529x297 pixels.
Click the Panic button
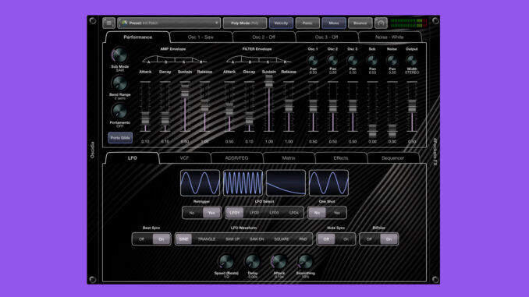coord(307,23)
